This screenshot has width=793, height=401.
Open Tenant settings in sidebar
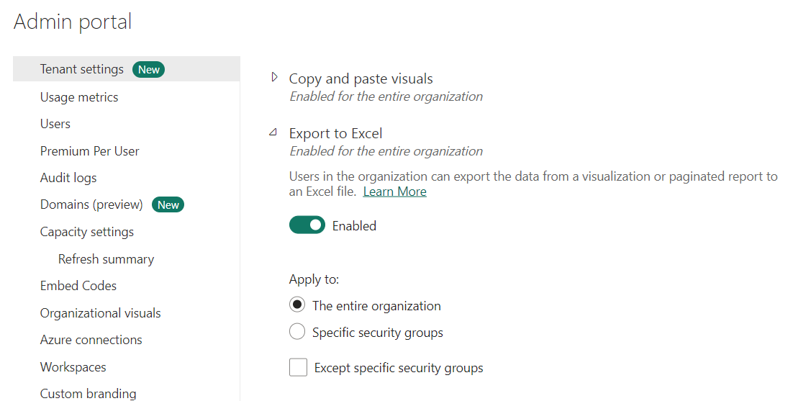(127, 69)
